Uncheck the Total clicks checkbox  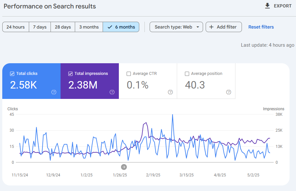point(12,74)
